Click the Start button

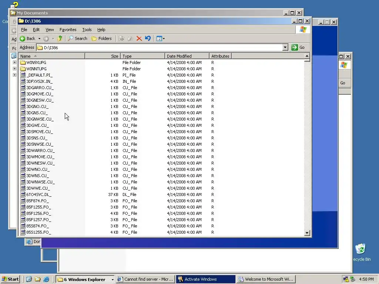(10, 279)
